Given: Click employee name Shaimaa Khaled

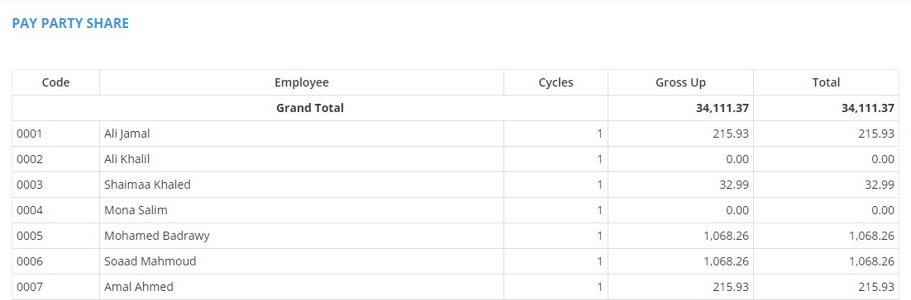Looking at the screenshot, I should (148, 185).
